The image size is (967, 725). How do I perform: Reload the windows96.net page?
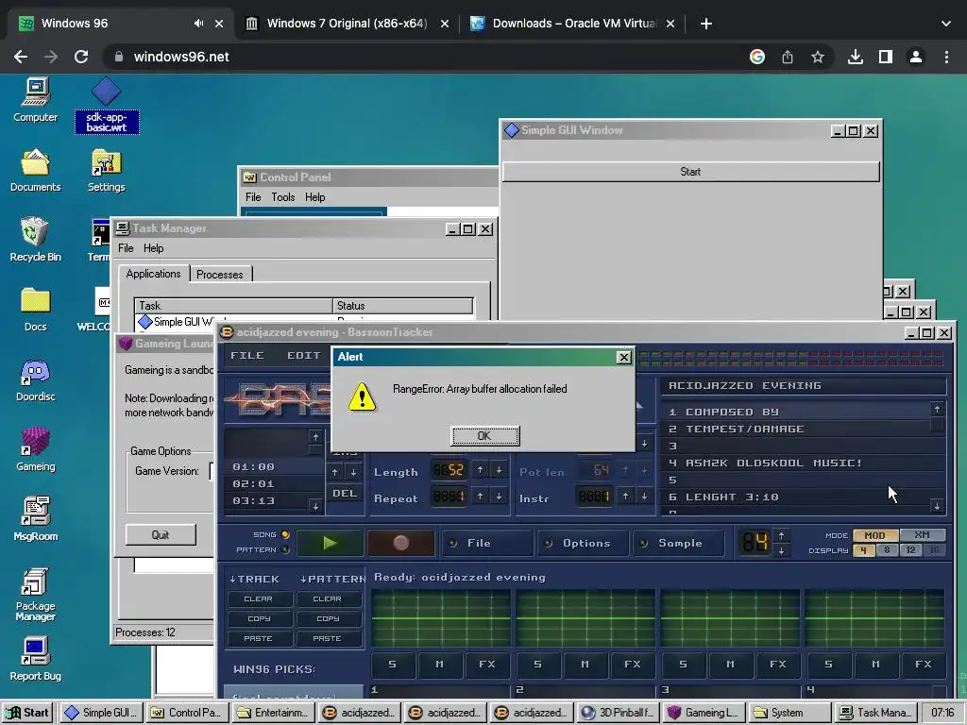(x=81, y=57)
